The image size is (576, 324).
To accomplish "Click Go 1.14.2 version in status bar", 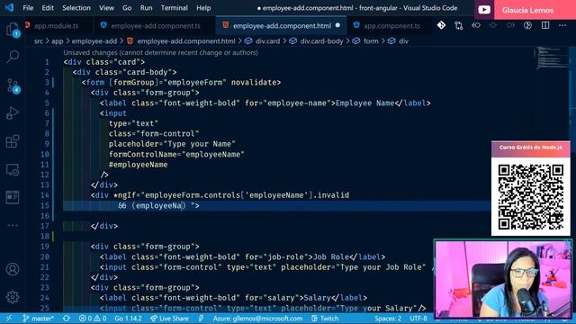I will pyautogui.click(x=128, y=319).
